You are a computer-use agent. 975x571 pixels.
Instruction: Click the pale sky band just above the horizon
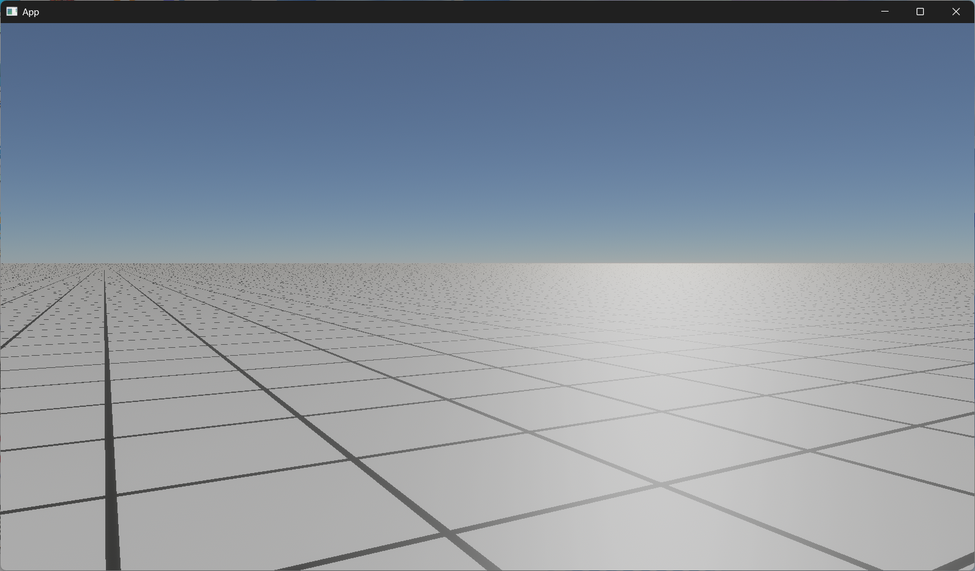pos(487,252)
